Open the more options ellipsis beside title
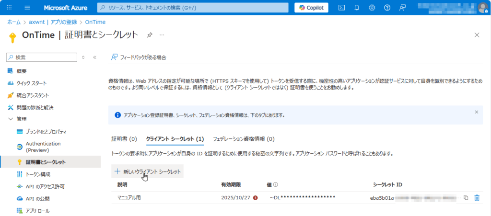 162,35
